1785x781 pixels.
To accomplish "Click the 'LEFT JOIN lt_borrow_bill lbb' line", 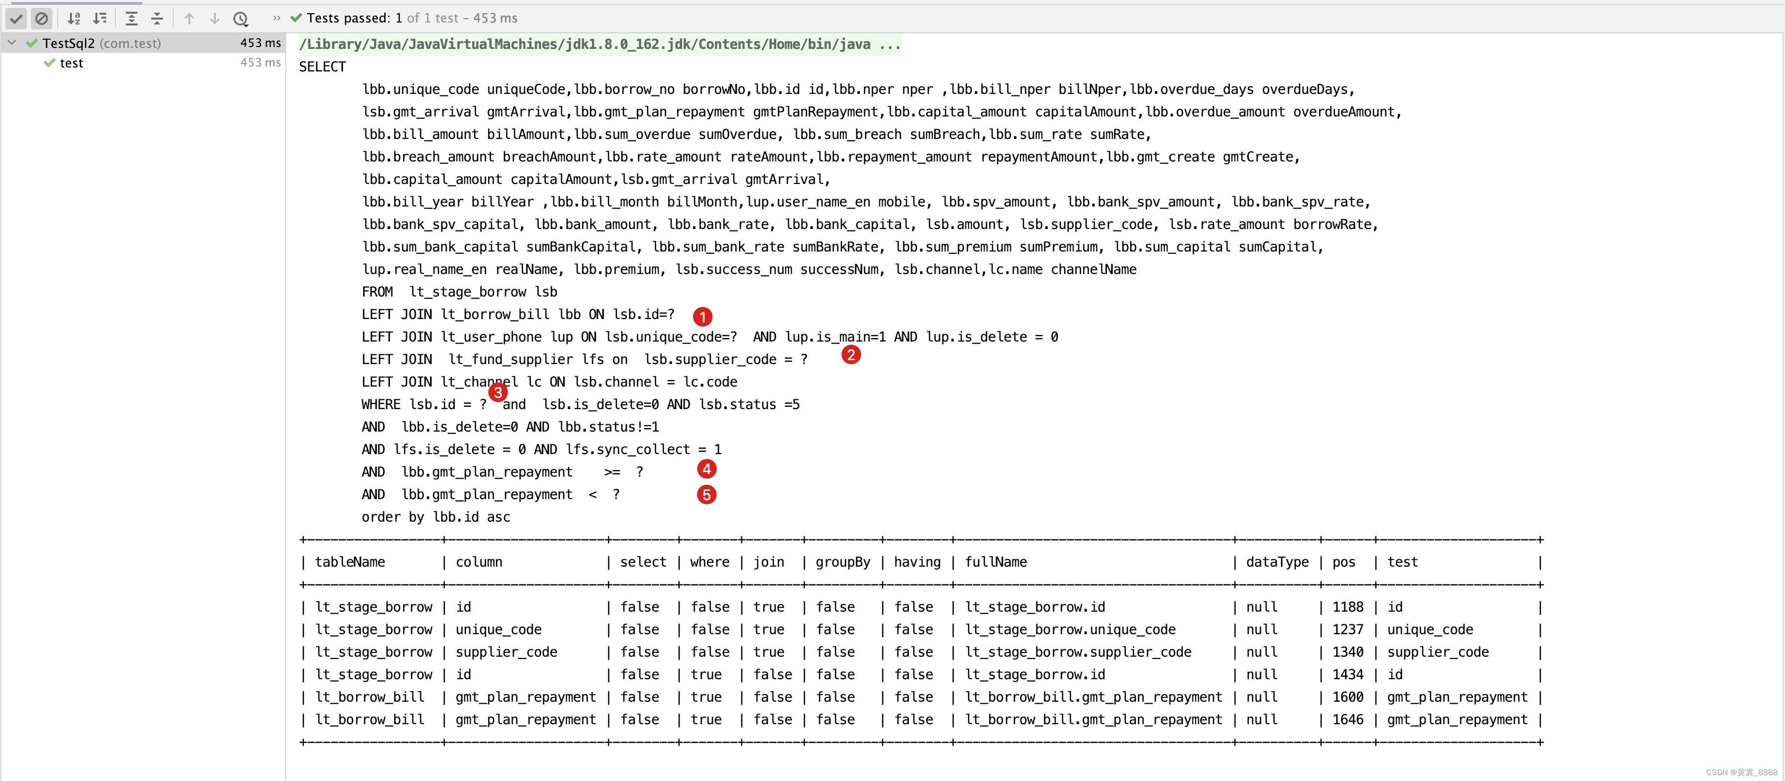I will pyautogui.click(x=518, y=315).
